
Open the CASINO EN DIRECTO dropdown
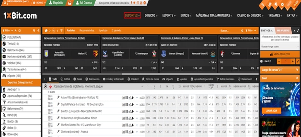pyautogui.click(x=250, y=15)
